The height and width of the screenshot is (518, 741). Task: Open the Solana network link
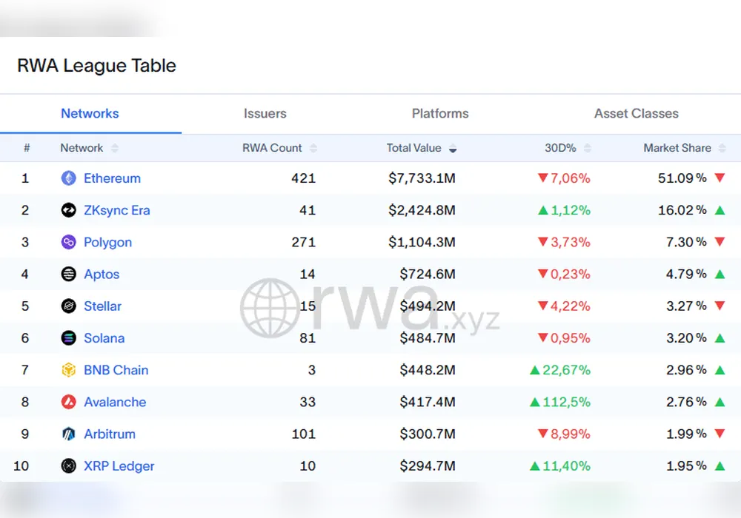104,338
